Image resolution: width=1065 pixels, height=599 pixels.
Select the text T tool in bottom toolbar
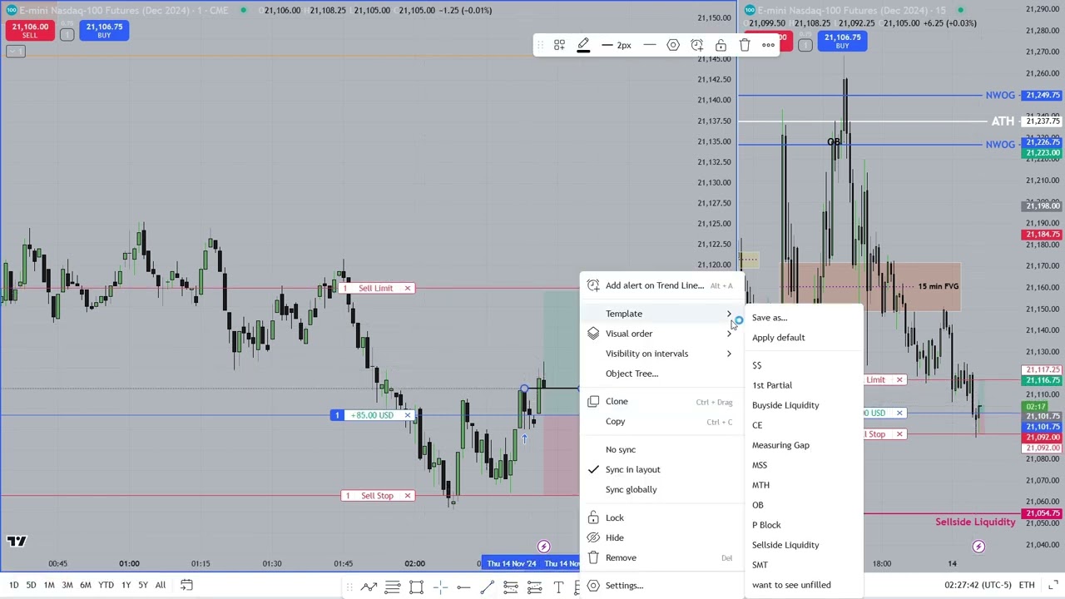pos(558,588)
